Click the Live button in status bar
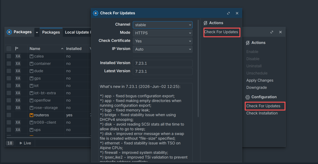 click(x=25, y=143)
